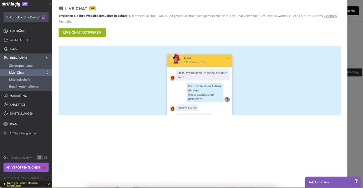
Task: Click the Veröffentlichen publish button
Action: [x=26, y=167]
